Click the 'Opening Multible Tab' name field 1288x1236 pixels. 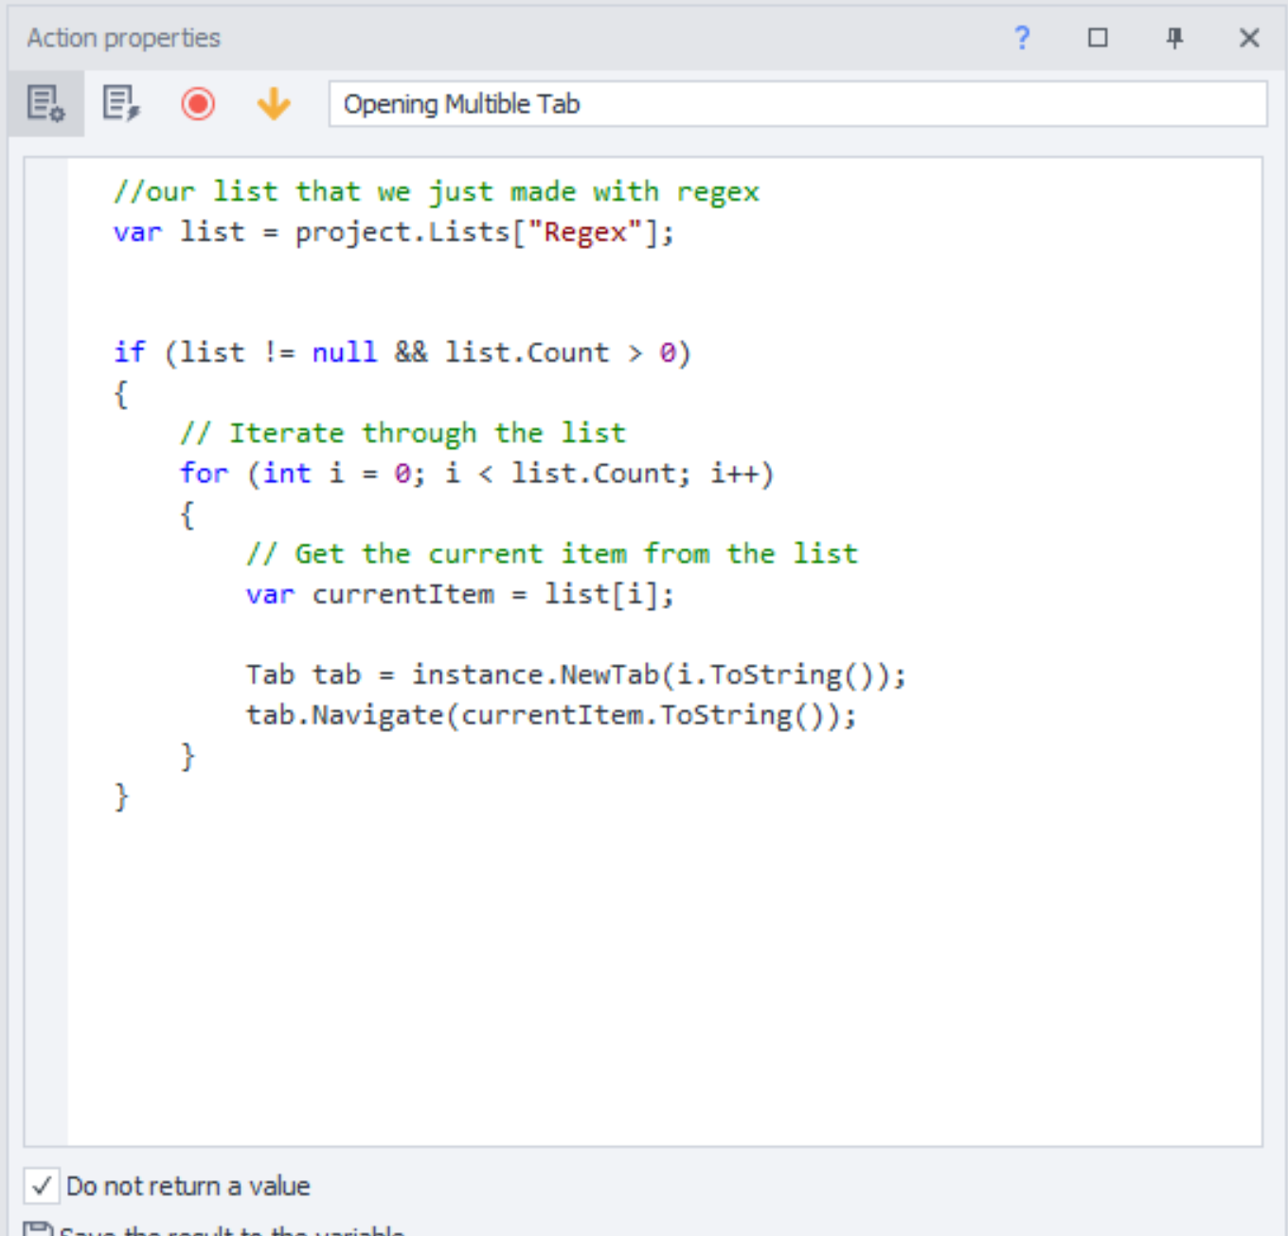point(797,103)
